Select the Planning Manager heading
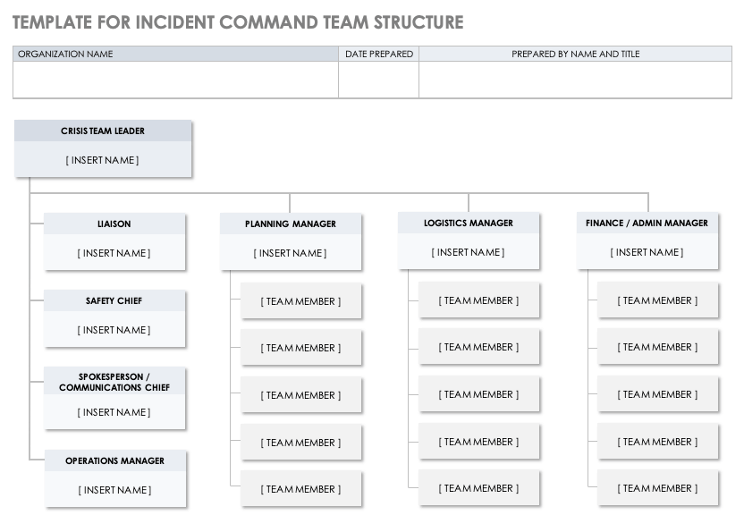 tap(291, 224)
